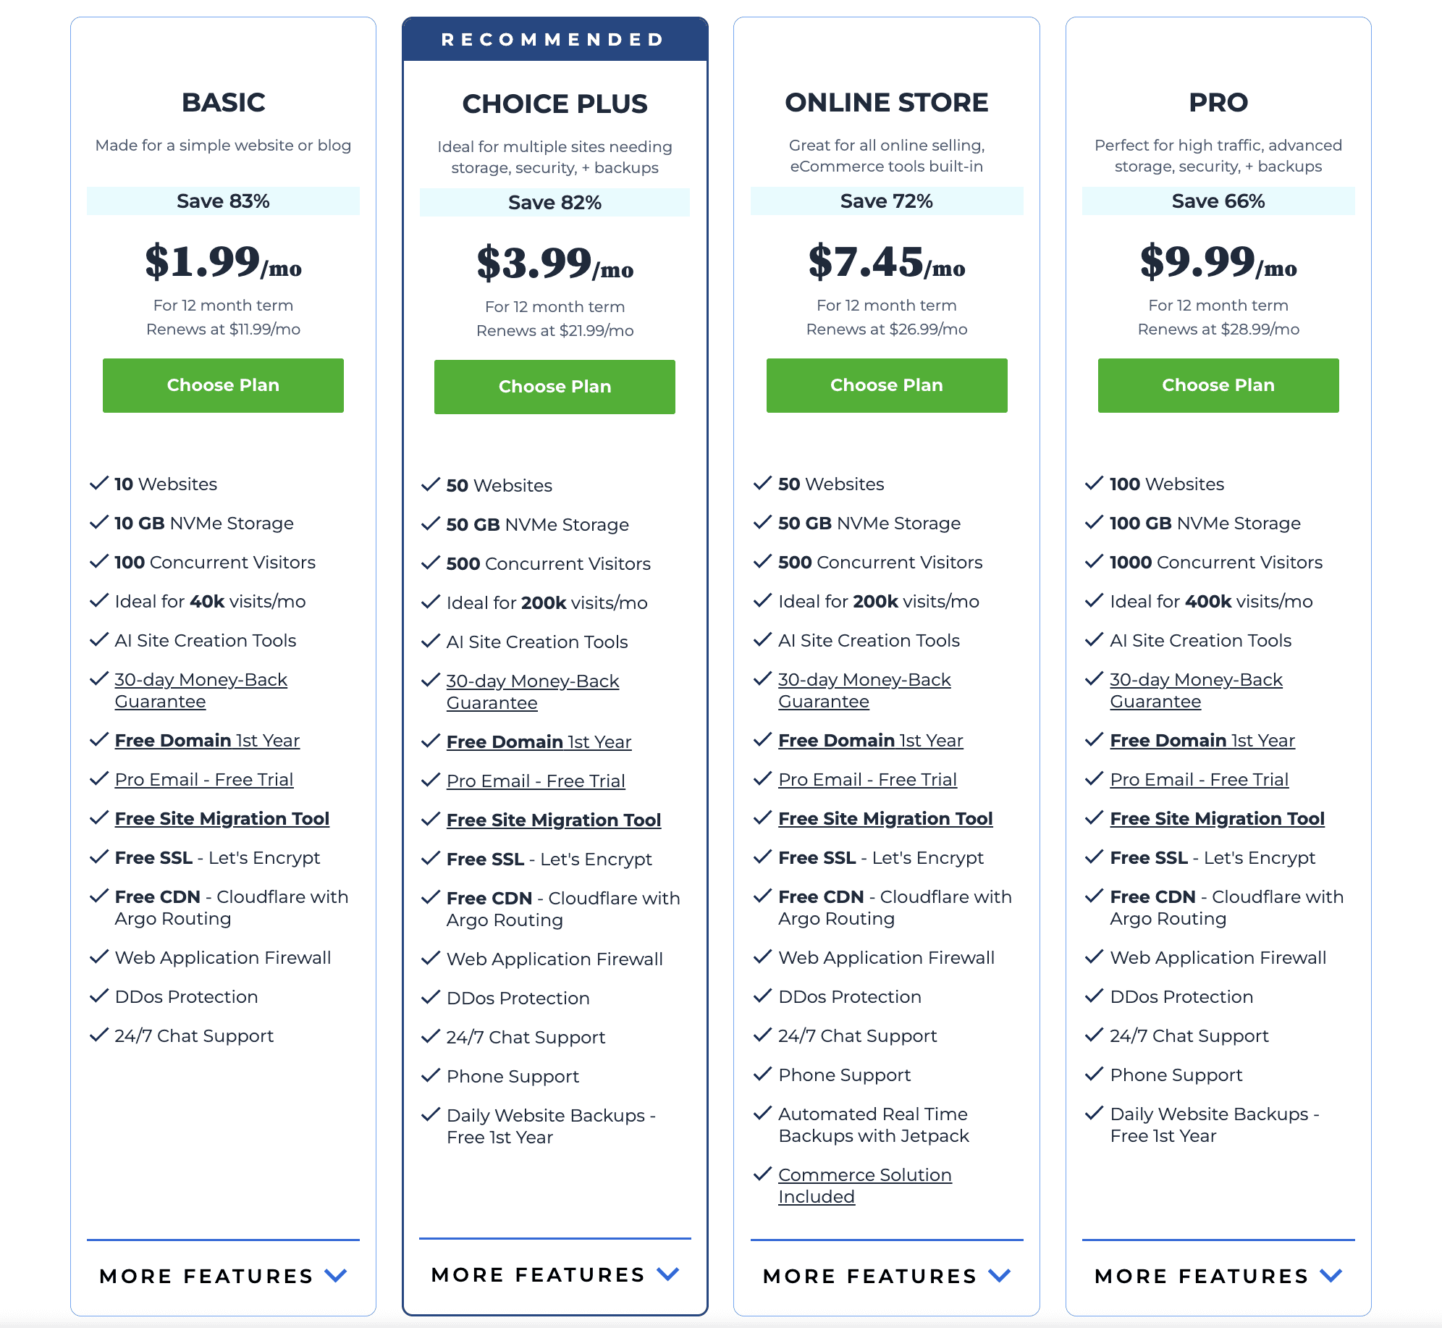
Task: Click the checkmark next to Pro's 1000 Concurrent Visitors
Action: pos(1094,561)
